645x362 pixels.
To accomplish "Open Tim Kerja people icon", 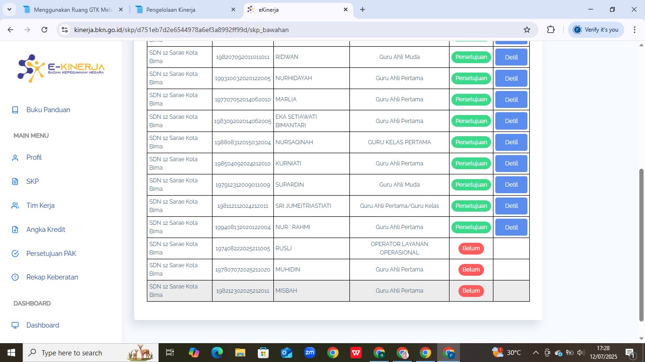I will [x=15, y=206].
